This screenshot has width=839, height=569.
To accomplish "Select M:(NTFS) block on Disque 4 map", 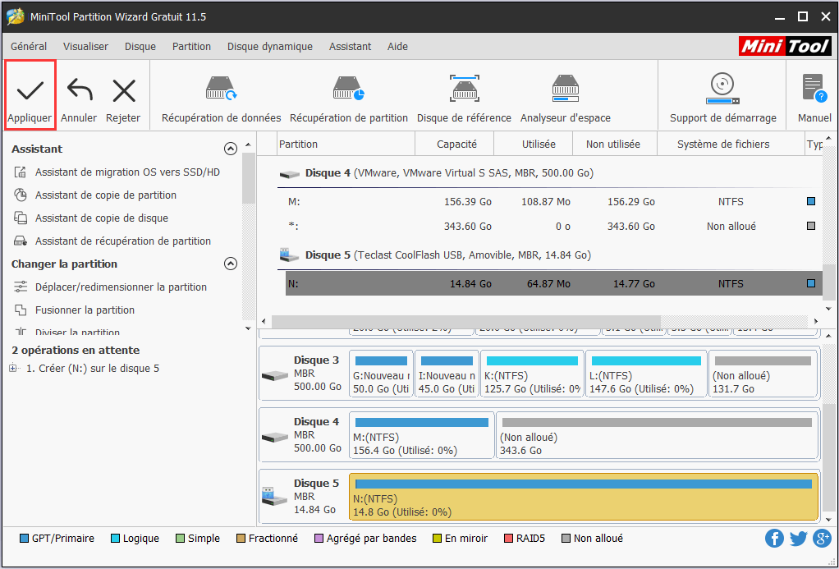I will [422, 435].
